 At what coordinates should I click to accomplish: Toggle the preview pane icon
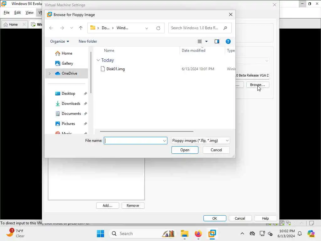coord(217,41)
